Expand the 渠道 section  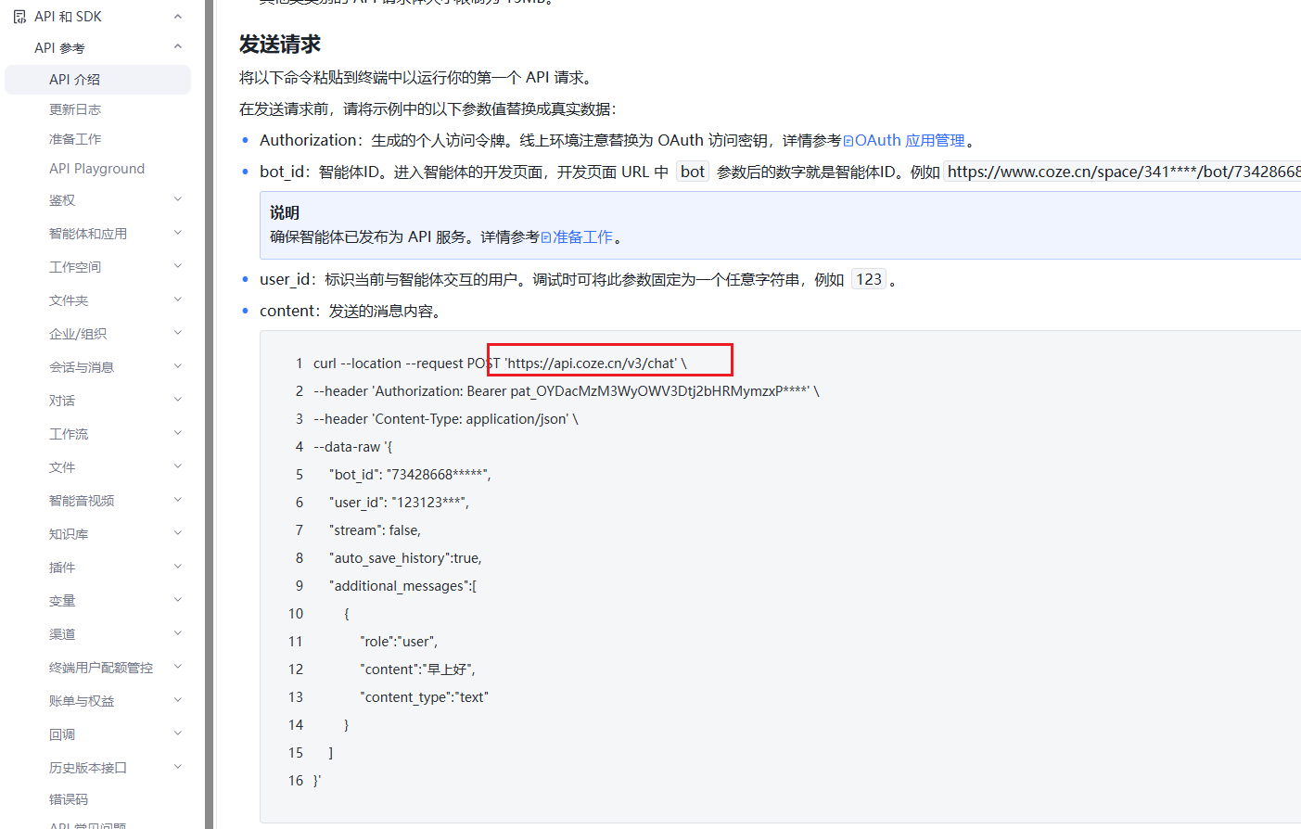178,633
